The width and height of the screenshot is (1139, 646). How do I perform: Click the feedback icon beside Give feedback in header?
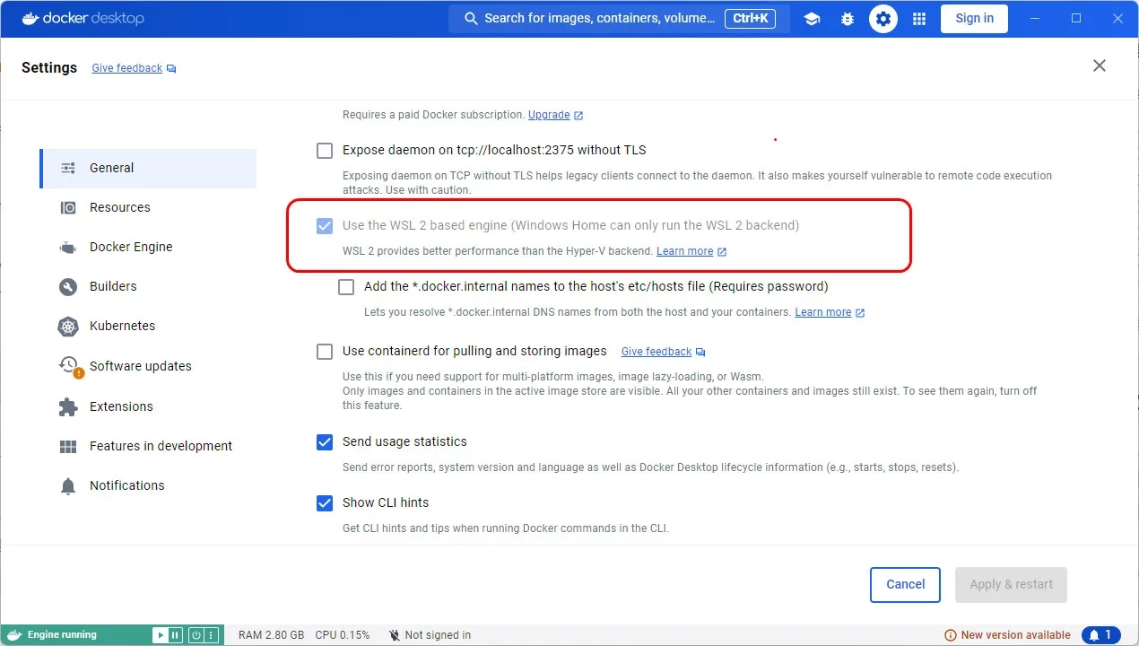(x=171, y=69)
